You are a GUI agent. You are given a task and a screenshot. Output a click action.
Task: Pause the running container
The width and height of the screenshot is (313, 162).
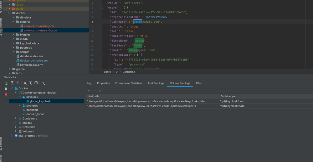tap(6, 89)
